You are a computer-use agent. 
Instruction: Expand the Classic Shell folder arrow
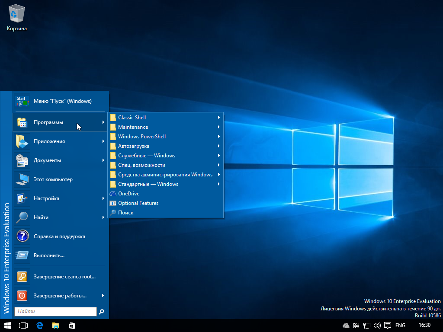218,118
